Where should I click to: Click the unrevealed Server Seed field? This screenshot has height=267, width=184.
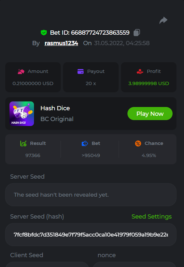(91, 195)
